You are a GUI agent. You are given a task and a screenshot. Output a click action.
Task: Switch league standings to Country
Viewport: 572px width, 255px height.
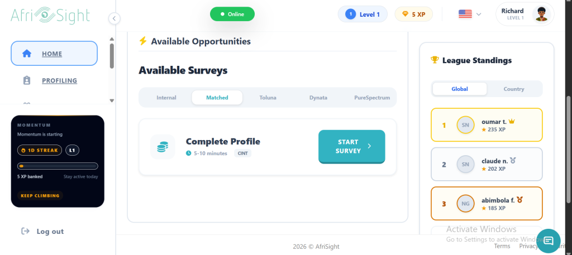click(x=513, y=89)
